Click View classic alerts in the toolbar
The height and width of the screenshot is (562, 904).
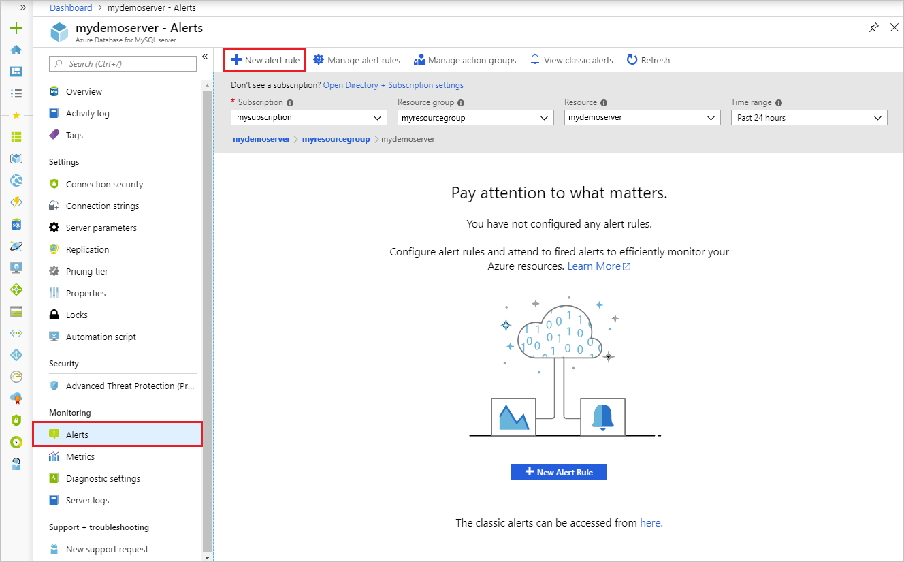(x=572, y=60)
